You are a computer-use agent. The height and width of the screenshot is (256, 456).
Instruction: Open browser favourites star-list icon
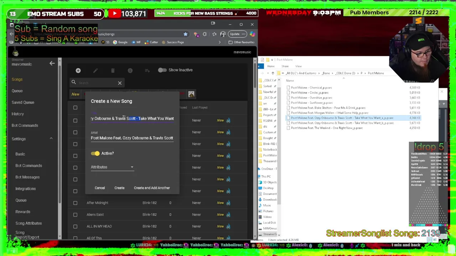point(214,34)
